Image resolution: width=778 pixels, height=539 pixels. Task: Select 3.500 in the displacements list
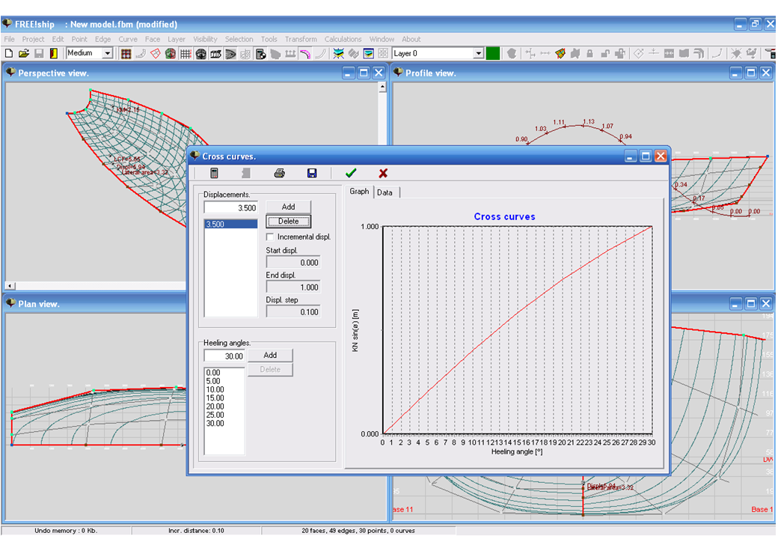coord(230,225)
